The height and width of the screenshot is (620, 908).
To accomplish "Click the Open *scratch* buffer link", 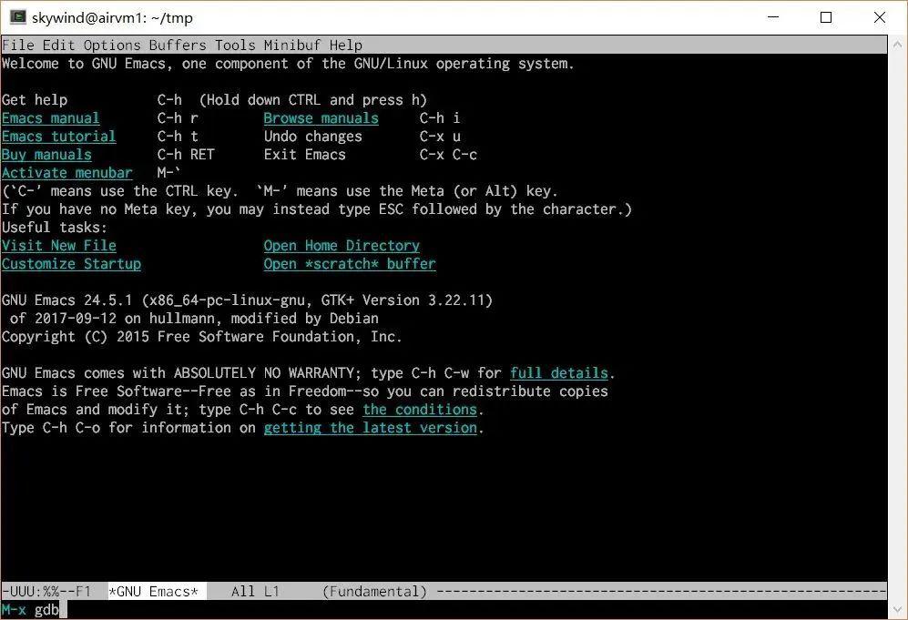I will (349, 264).
